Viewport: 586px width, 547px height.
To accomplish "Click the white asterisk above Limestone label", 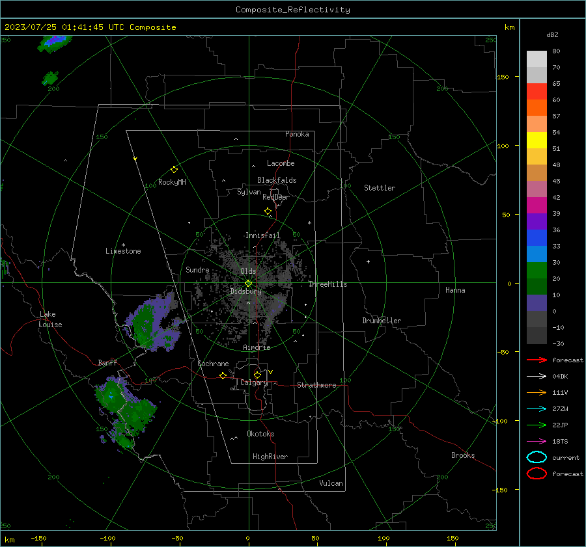I will tap(123, 245).
